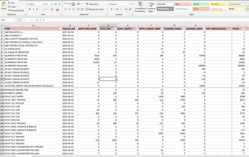Increase cell indent
Viewport: 249px width, 157px height.
pyautogui.click(x=82, y=9)
